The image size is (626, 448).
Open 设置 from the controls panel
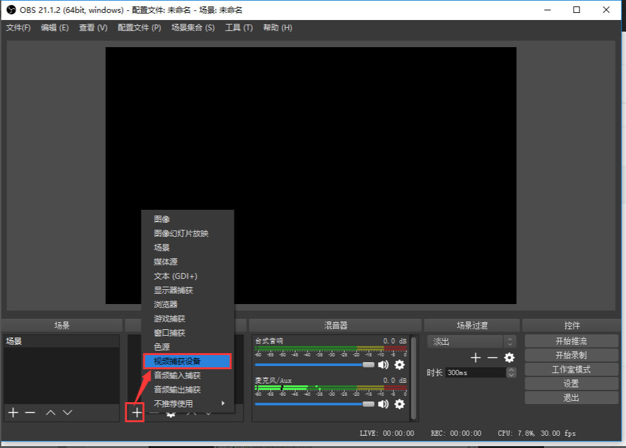click(571, 384)
